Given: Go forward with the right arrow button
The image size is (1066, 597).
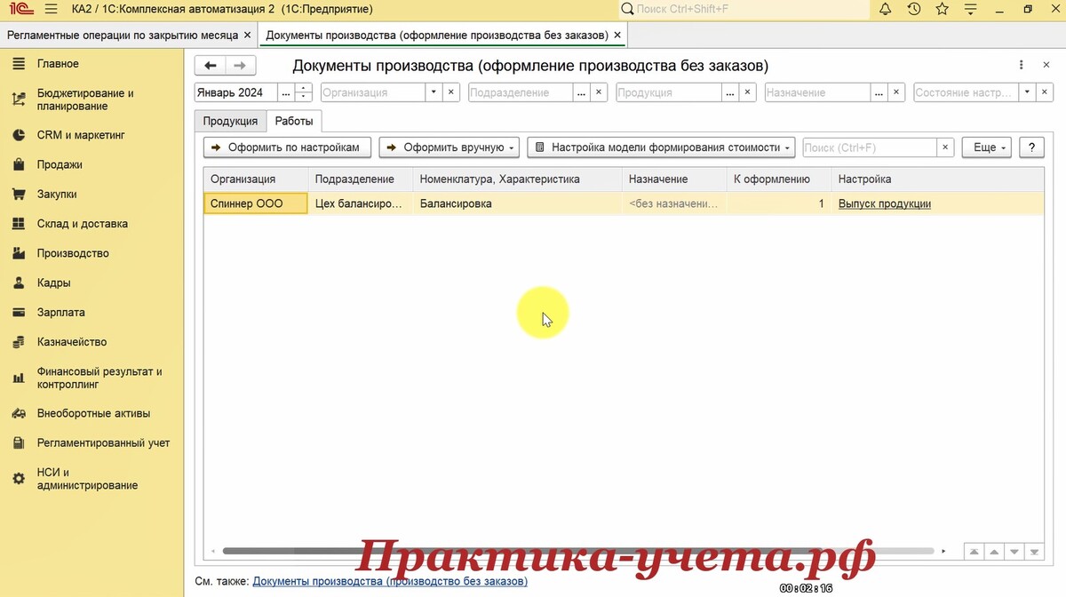Looking at the screenshot, I should click(x=241, y=66).
